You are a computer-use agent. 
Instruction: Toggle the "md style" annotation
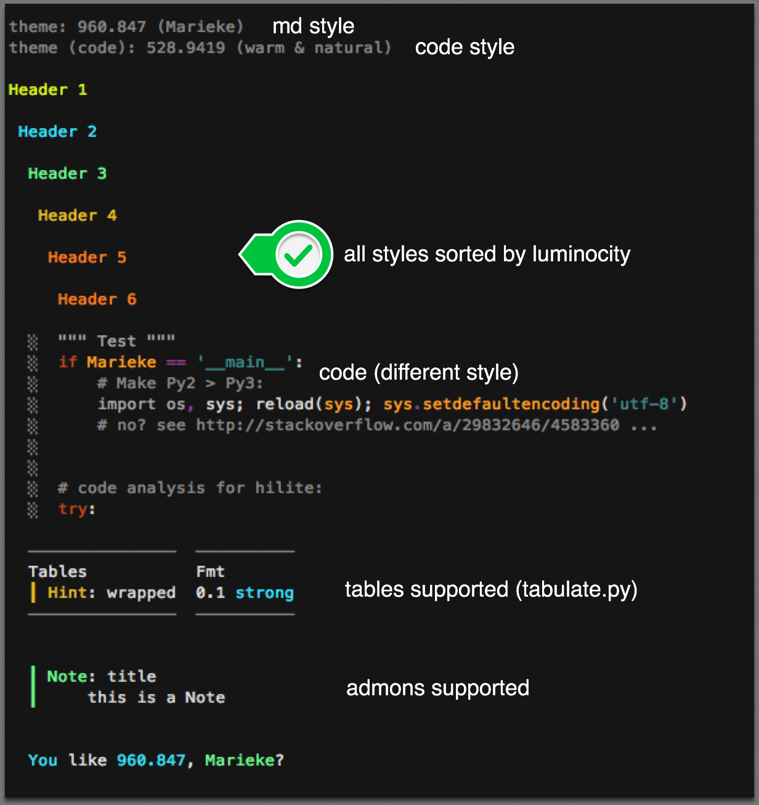[313, 26]
